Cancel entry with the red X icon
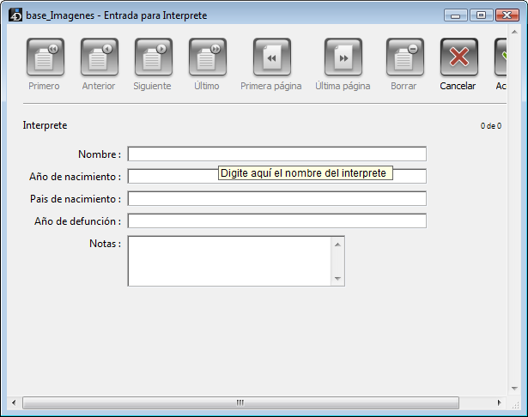Screen dimensions: 528x417 [458, 58]
